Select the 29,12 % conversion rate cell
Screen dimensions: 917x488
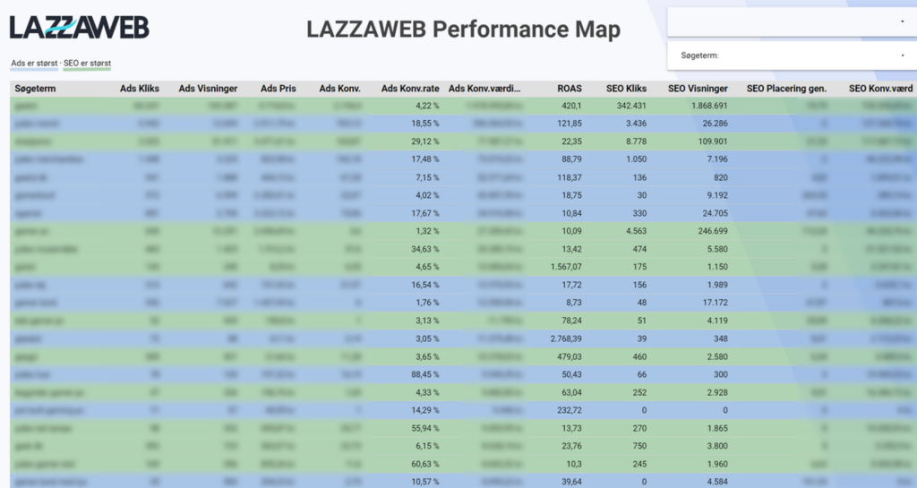point(424,141)
